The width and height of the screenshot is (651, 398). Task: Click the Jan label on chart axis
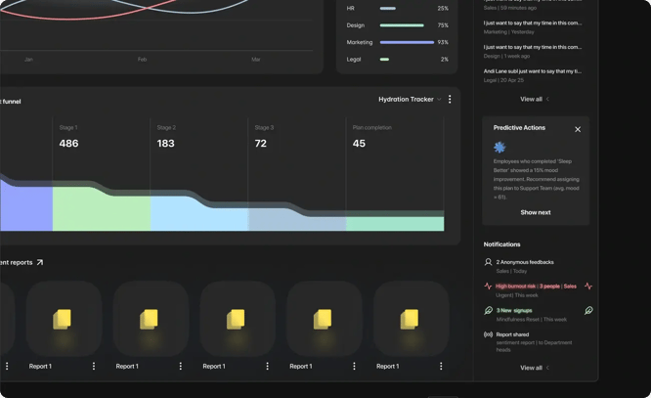pos(28,60)
